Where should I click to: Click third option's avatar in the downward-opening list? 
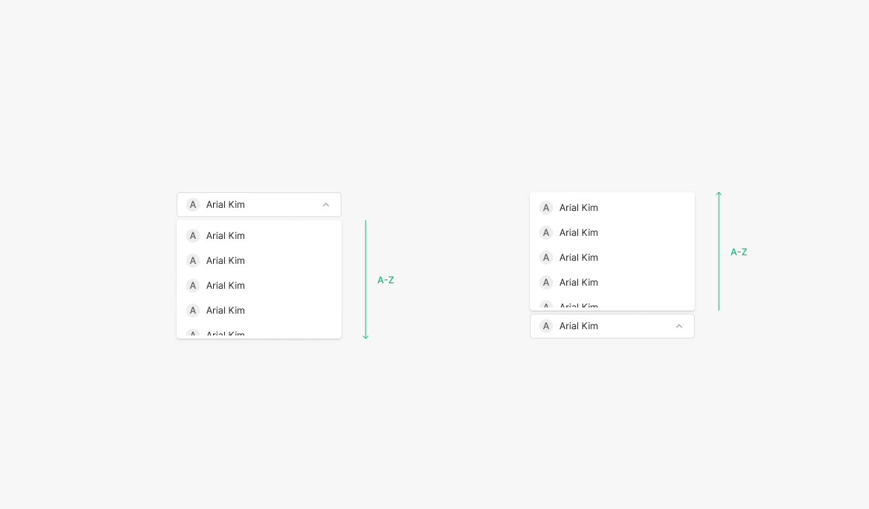[193, 286]
